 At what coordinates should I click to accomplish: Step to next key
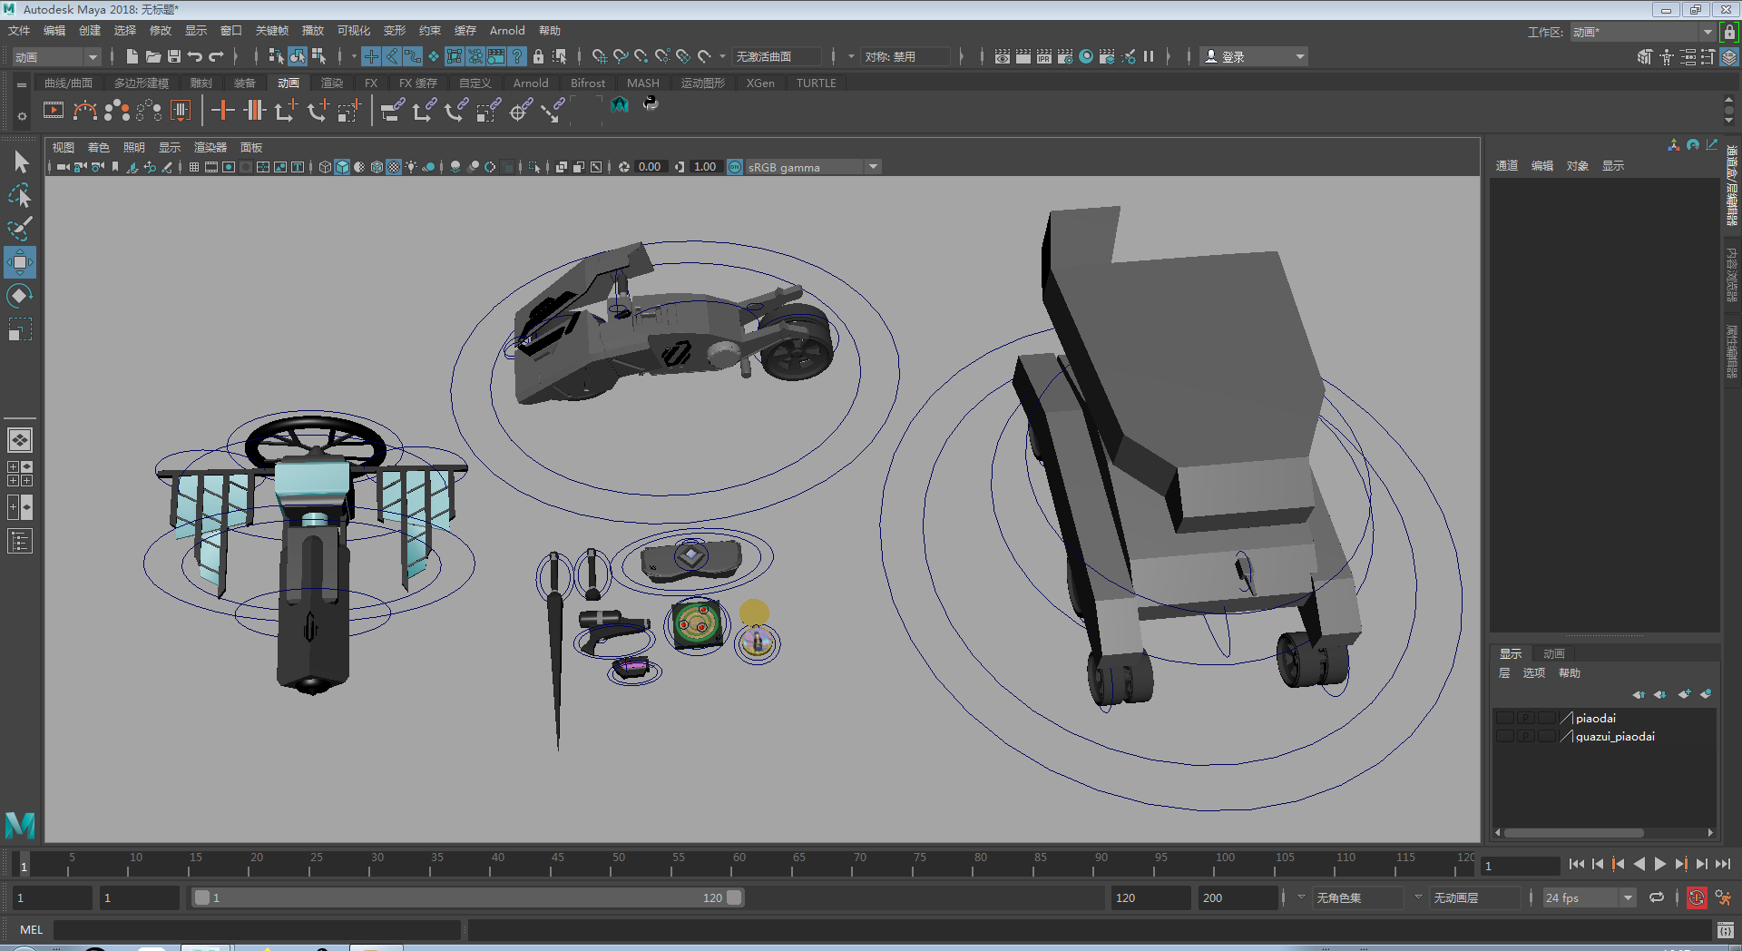pyautogui.click(x=1680, y=865)
